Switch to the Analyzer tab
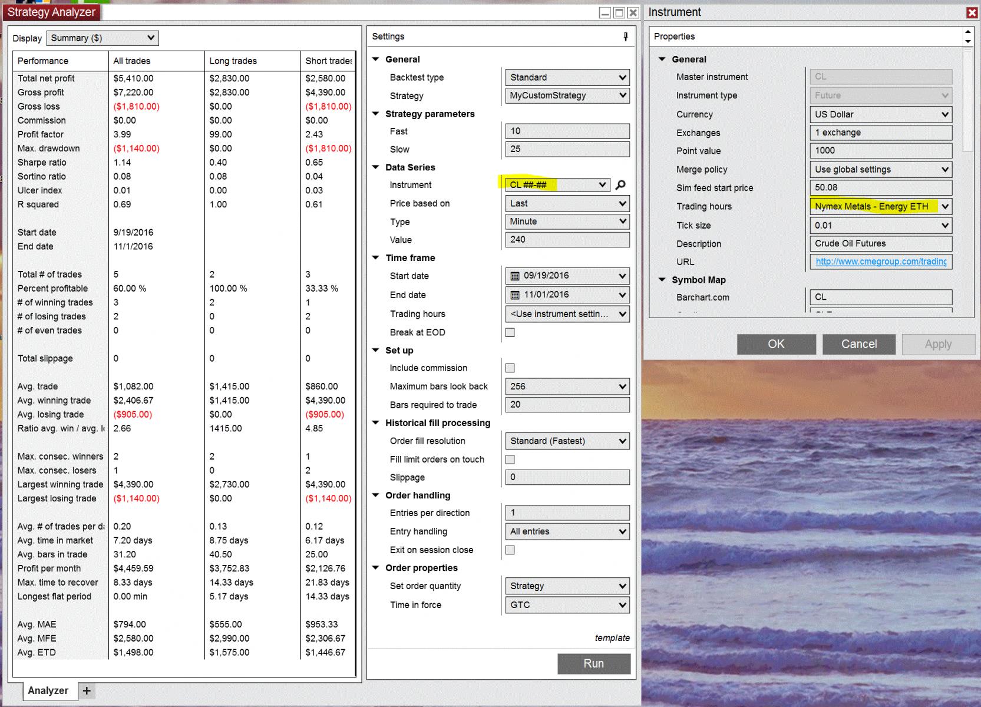Viewport: 981px width, 707px height. click(48, 691)
